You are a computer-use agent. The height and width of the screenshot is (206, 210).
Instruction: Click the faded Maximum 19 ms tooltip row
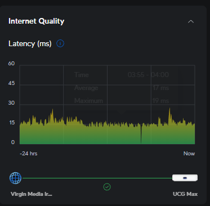point(122,101)
